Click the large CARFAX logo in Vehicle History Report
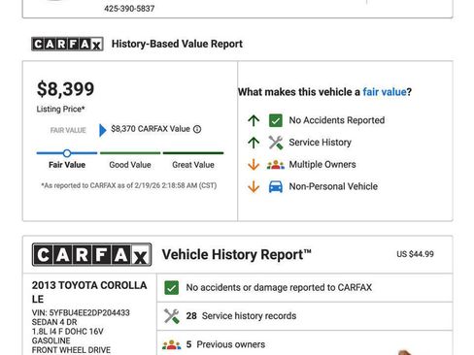The image size is (474, 355). tap(91, 254)
